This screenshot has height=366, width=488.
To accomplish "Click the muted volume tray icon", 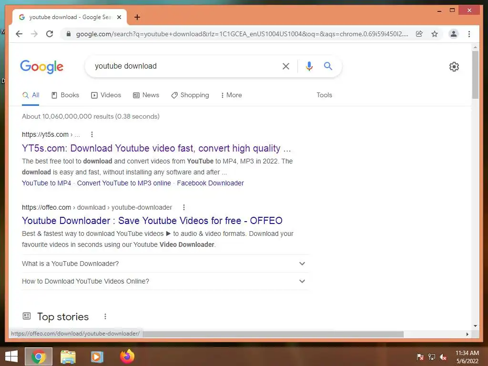I will [x=443, y=357].
